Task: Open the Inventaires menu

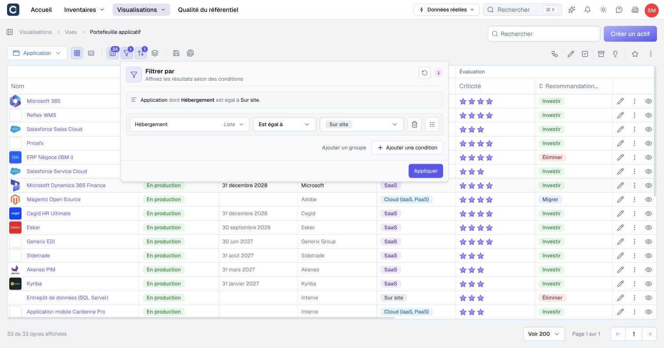Action: point(84,10)
